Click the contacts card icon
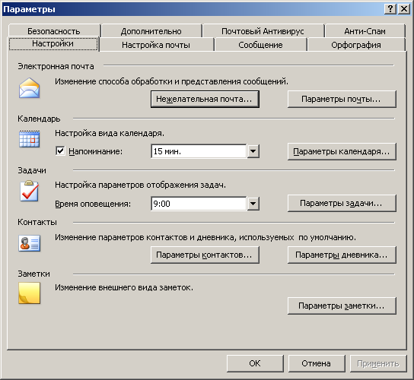 click(x=30, y=243)
